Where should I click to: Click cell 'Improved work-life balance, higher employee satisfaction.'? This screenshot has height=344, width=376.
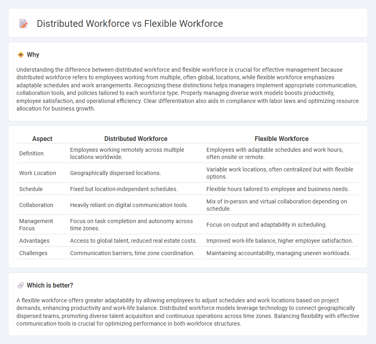coord(282,241)
